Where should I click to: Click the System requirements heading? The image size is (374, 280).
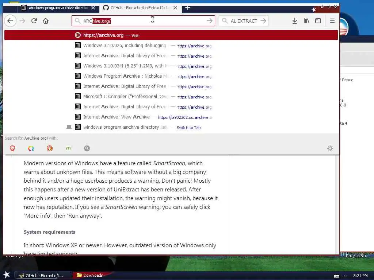click(x=49, y=232)
